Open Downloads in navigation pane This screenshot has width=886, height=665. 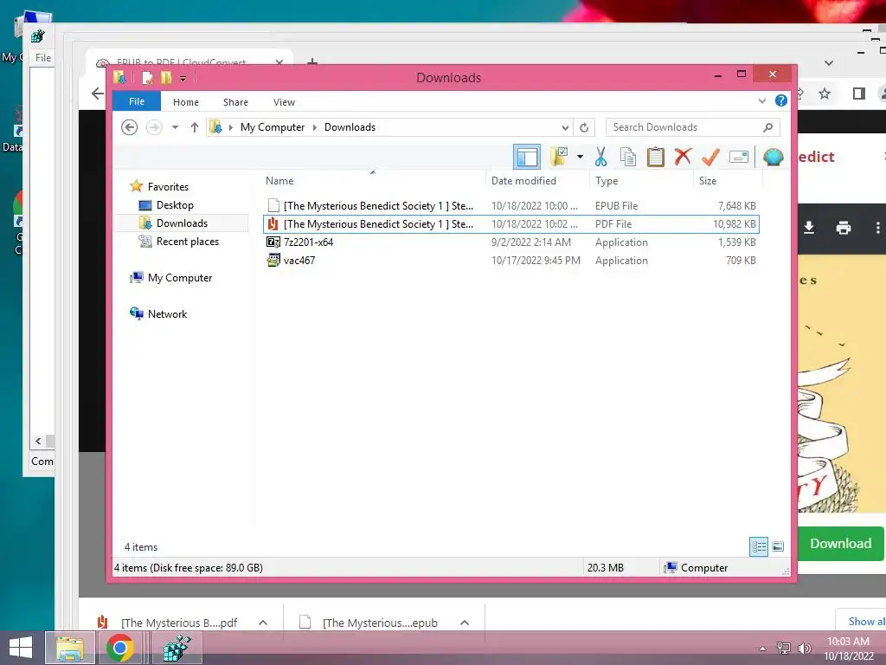click(x=182, y=223)
